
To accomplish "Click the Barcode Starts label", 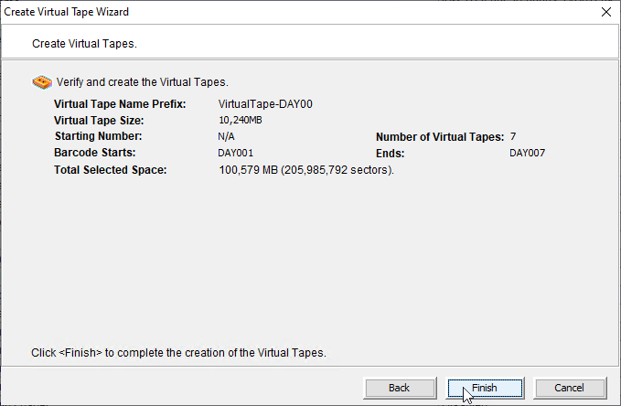I will point(94,153).
